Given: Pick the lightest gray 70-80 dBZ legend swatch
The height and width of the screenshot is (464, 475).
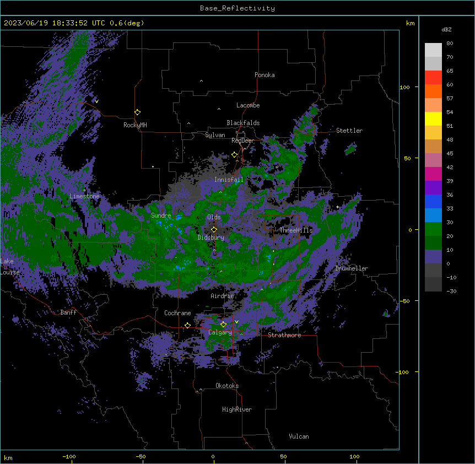Looking at the screenshot, I should (x=433, y=50).
